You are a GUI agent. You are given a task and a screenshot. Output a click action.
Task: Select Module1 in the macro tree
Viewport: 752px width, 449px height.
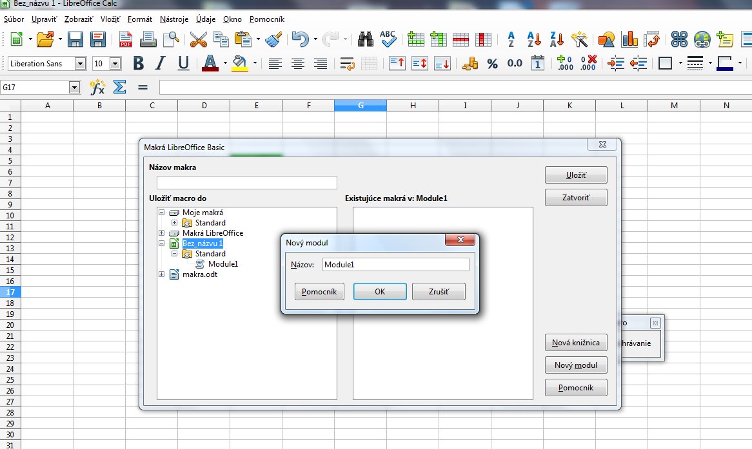(x=223, y=264)
